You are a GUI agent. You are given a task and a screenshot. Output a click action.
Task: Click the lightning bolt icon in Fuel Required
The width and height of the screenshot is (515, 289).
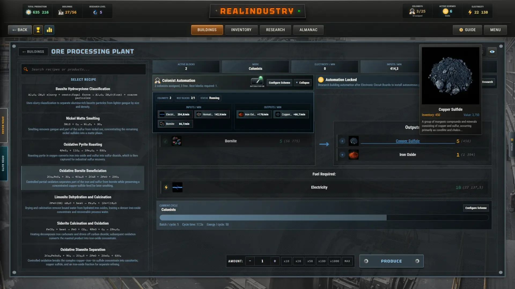point(166,187)
